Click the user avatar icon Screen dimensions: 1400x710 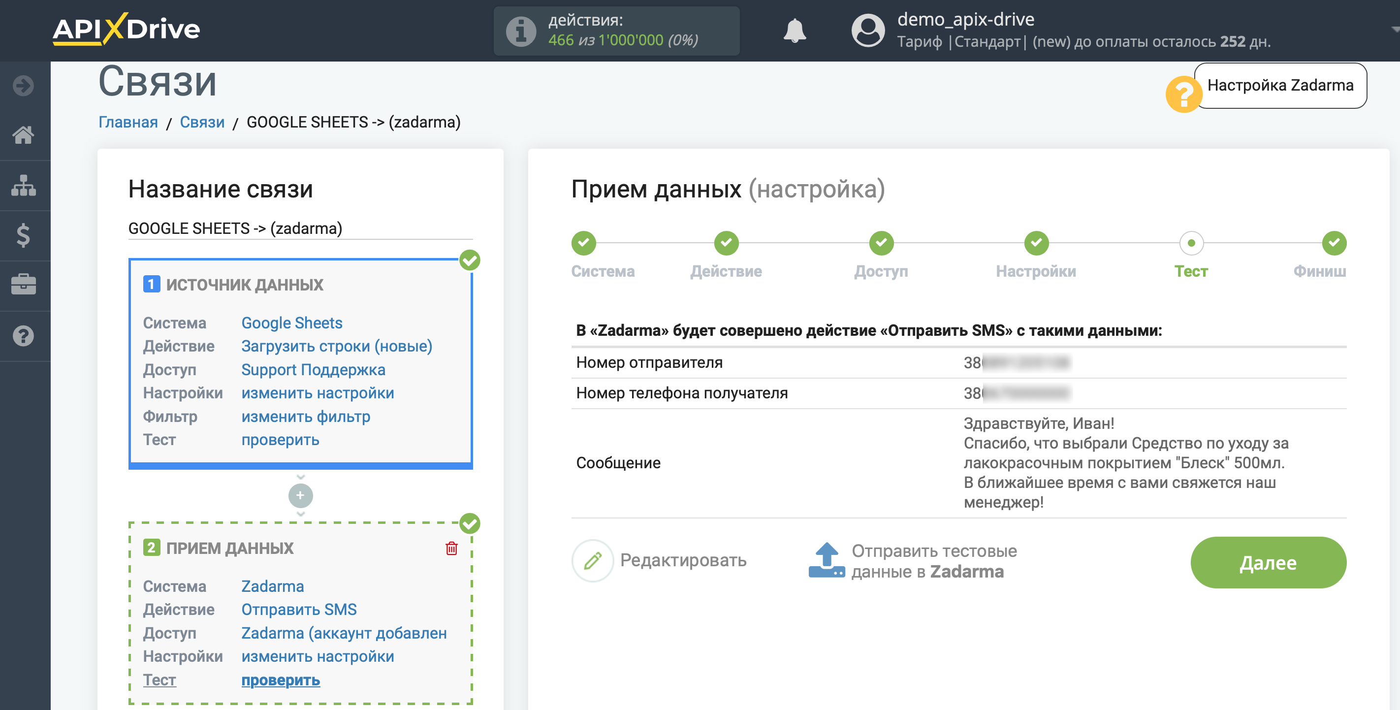click(868, 31)
